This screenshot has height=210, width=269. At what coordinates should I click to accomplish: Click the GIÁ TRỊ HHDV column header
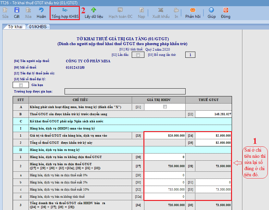[x=159, y=100]
